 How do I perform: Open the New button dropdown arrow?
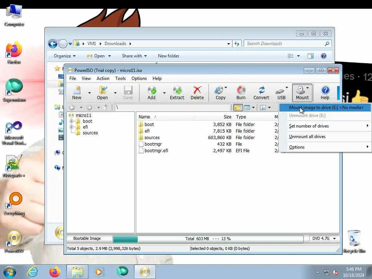[x=89, y=93]
